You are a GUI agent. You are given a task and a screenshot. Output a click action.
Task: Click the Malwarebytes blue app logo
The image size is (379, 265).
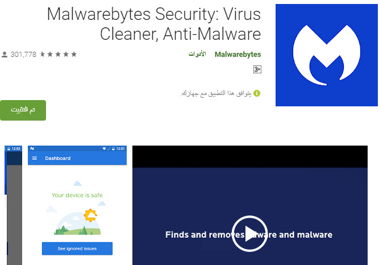point(327,55)
